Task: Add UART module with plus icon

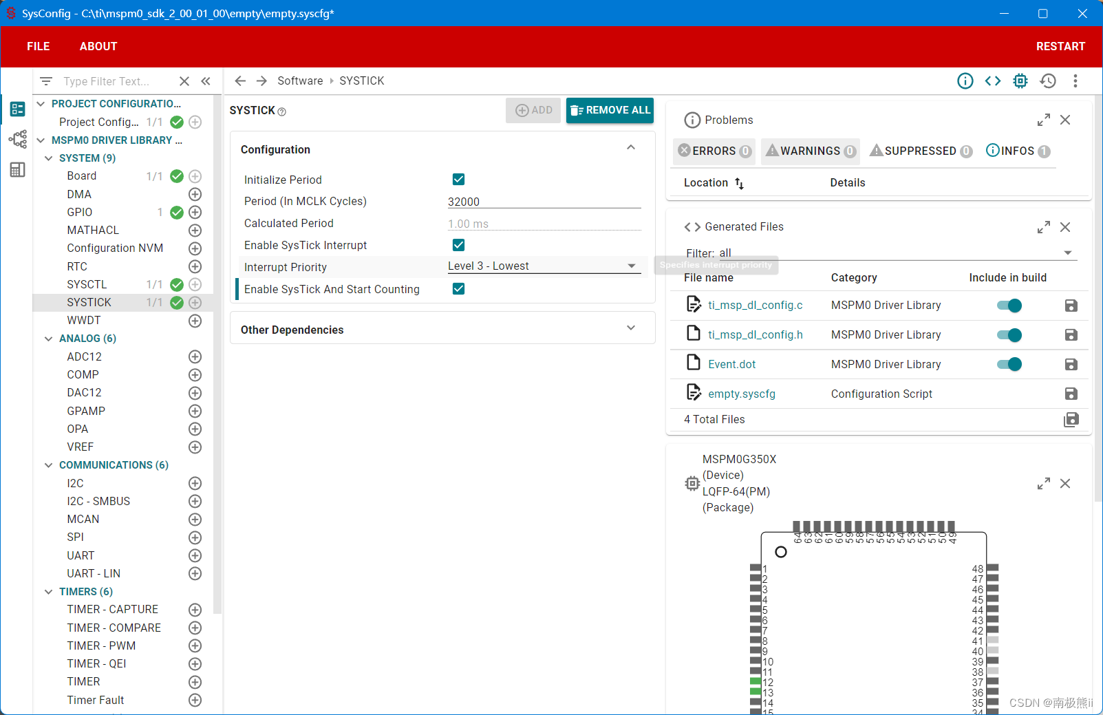Action: point(195,555)
